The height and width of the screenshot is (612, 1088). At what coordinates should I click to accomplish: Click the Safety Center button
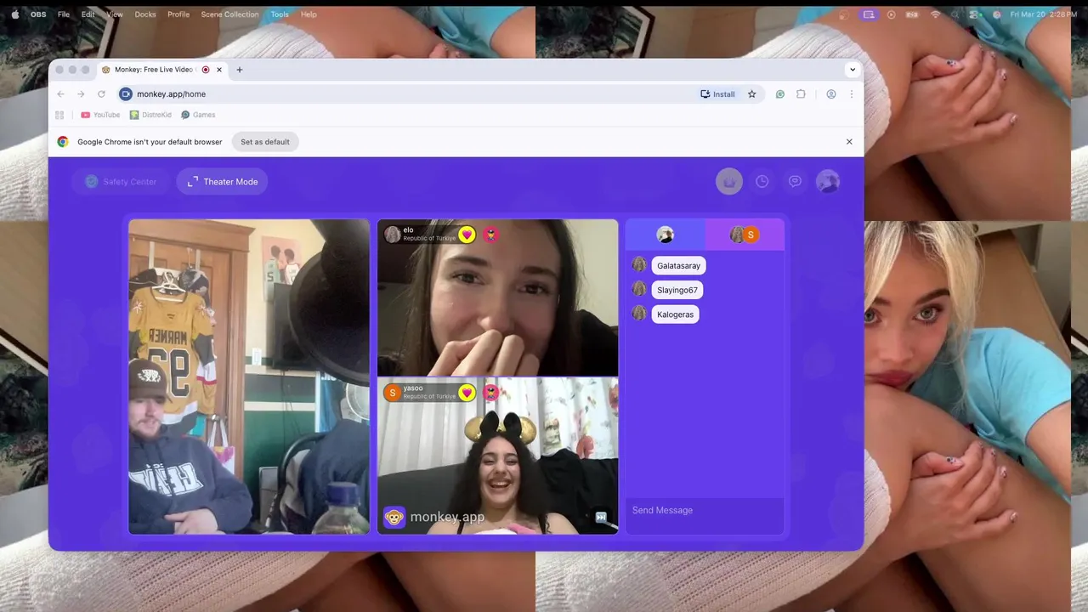tap(121, 182)
